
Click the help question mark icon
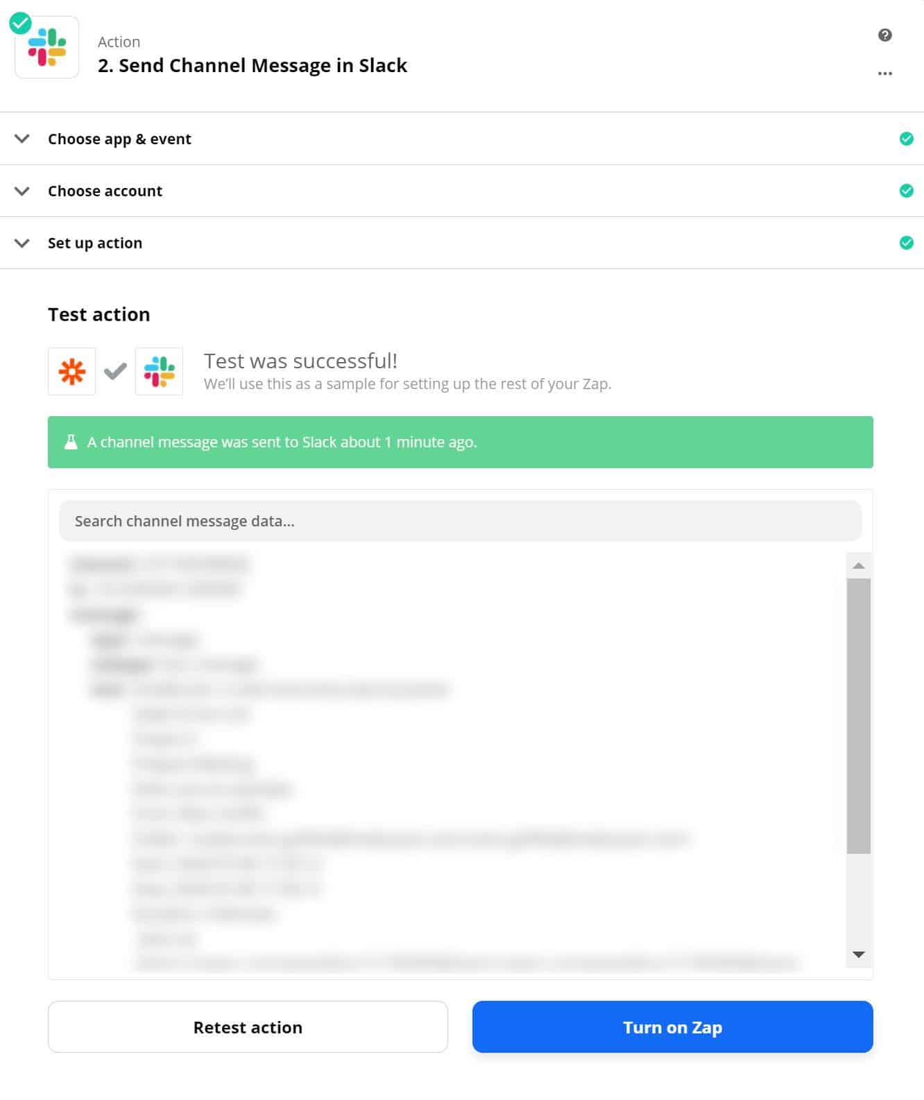click(884, 35)
